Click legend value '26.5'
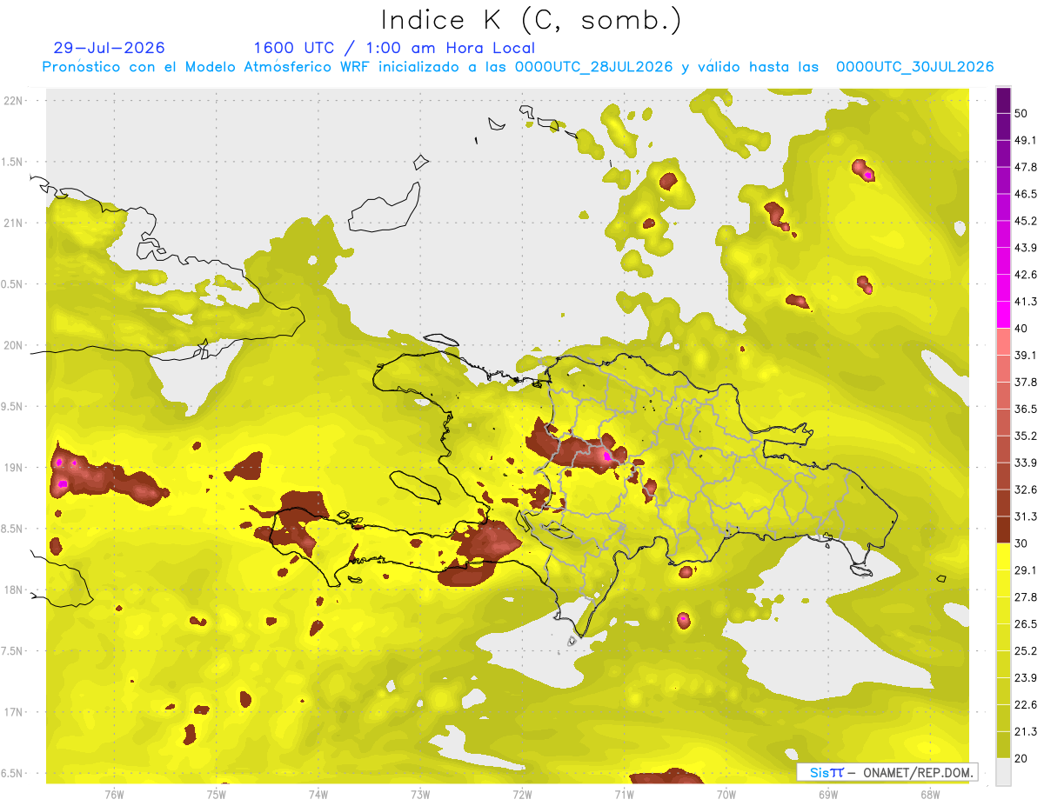Viewport: 1044px width, 806px height. click(1026, 624)
